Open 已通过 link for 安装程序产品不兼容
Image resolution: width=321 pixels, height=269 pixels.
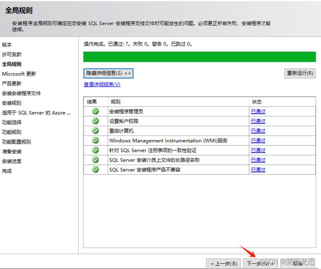click(x=258, y=170)
